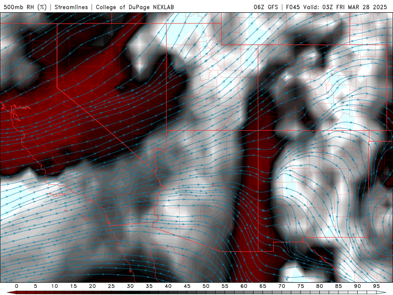Click the '65' humidity scale label
This screenshot has height=295, width=393.
(263, 286)
